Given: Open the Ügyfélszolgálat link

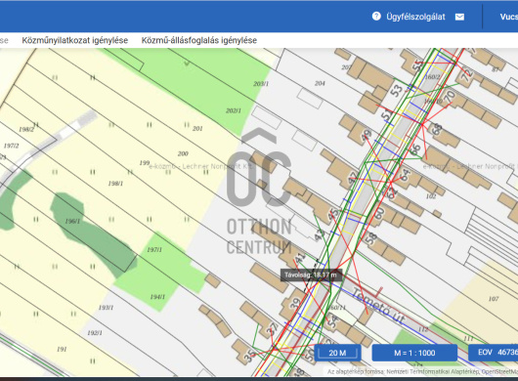Looking at the screenshot, I should tap(415, 17).
